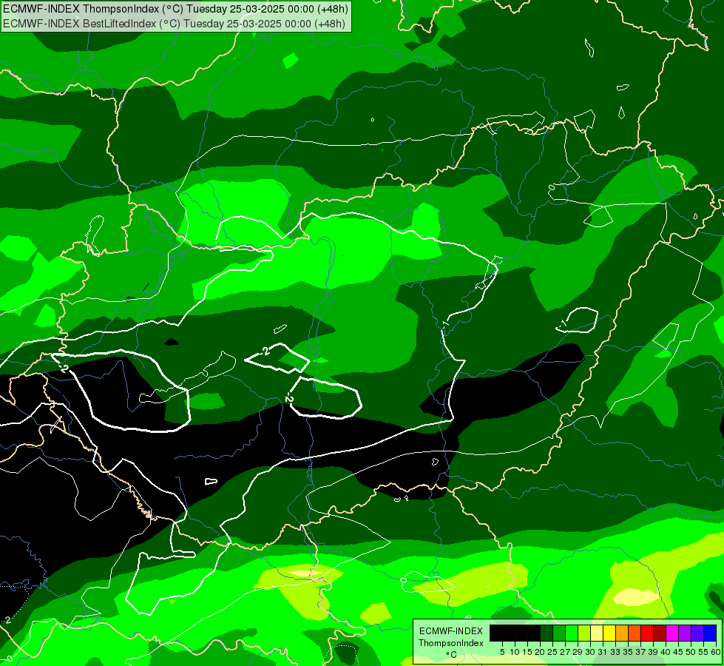Click legend scale value "35"
This screenshot has height=666, width=724.
pyautogui.click(x=629, y=652)
